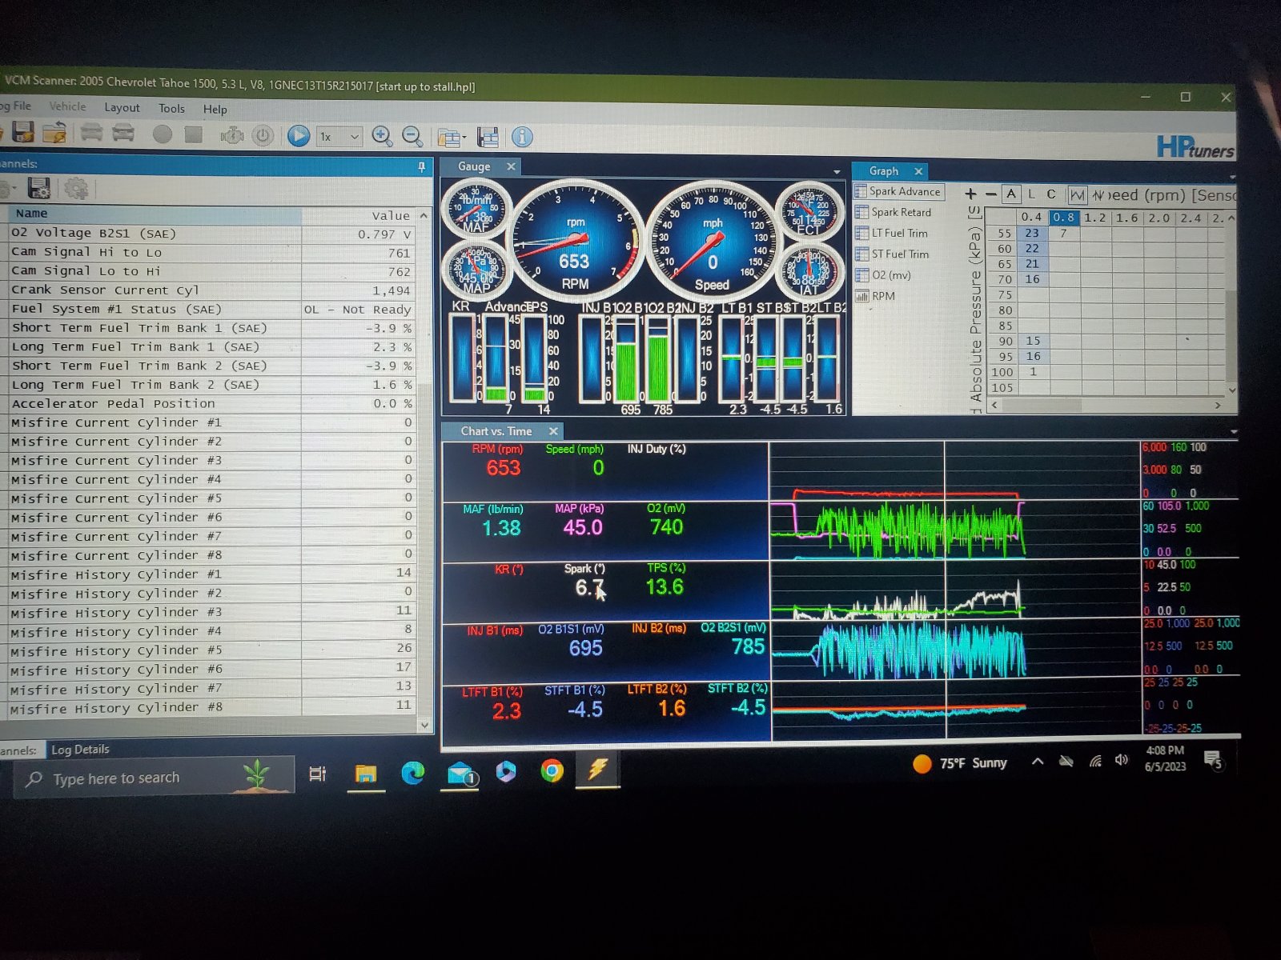Zoom out with the magnifier minus icon
Viewport: 1281px width, 960px height.
412,138
